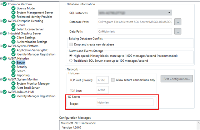Click the 'Version 4.0.0.0' message text
This screenshot has height=130, width=200.
(x=72, y=127)
